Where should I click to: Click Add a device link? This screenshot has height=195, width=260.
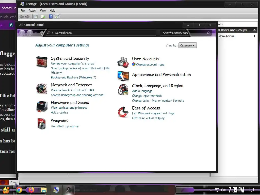59,112
